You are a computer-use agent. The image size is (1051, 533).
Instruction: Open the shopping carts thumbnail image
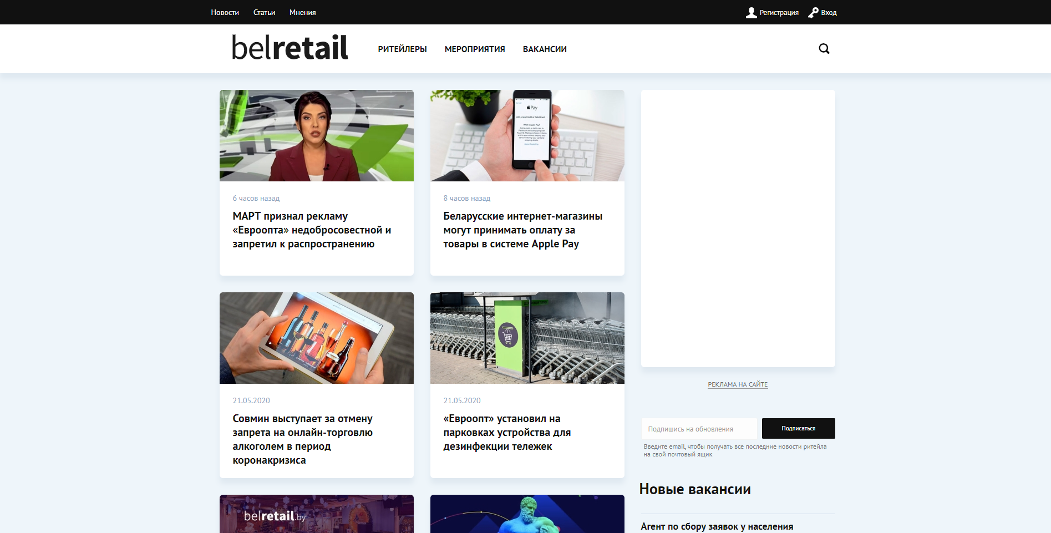point(527,338)
